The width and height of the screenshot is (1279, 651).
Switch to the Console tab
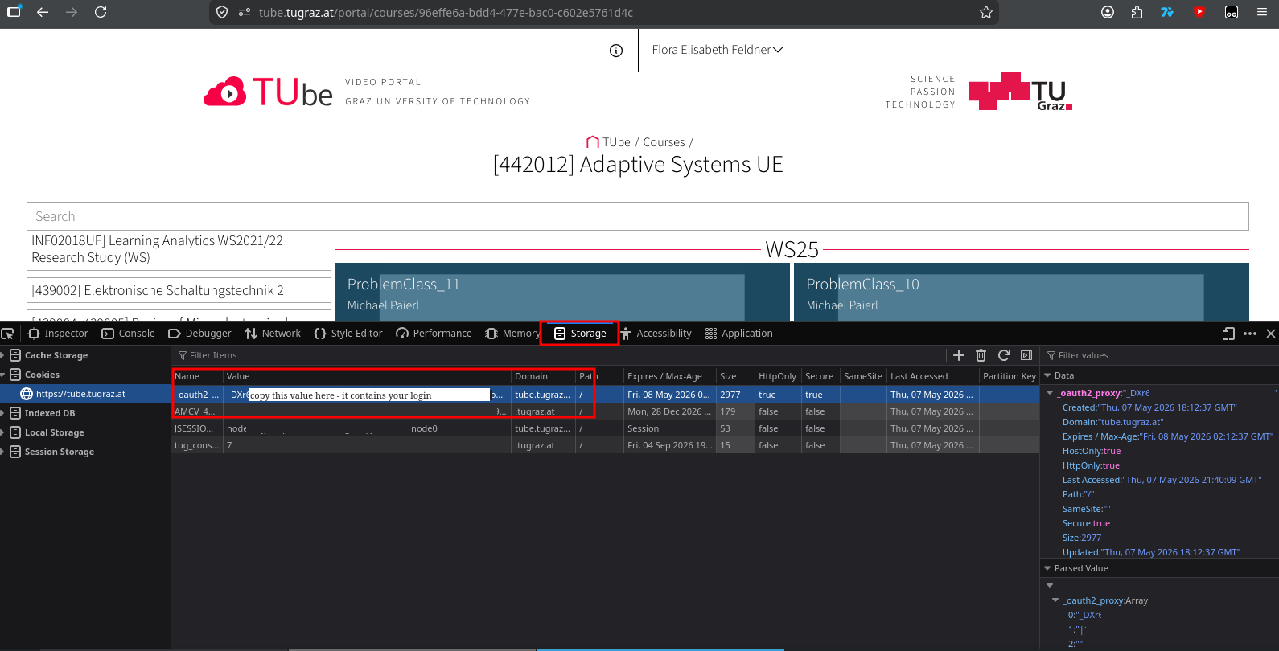click(129, 334)
